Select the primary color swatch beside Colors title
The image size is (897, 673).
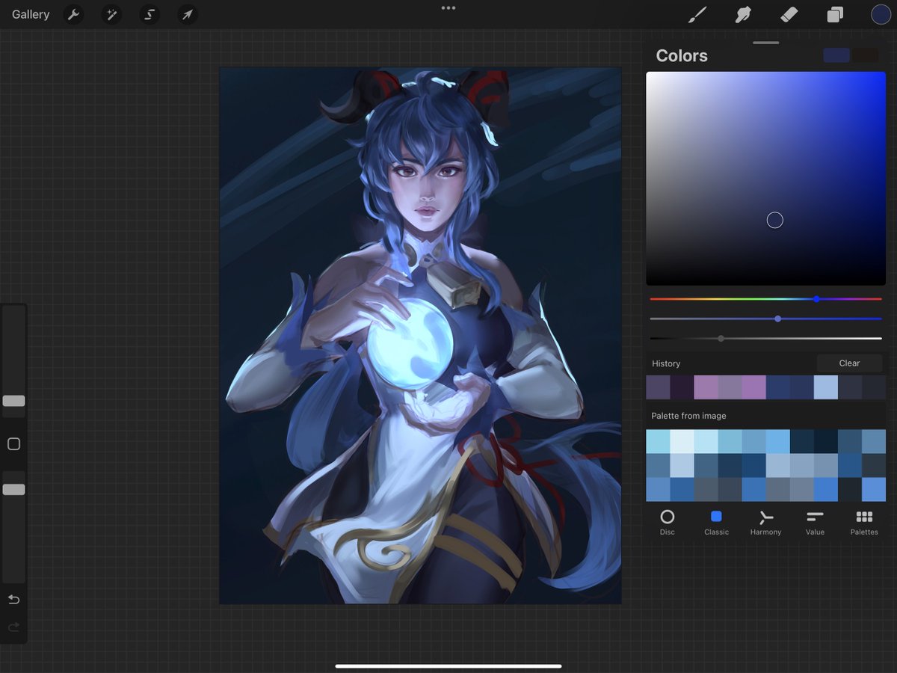pos(836,55)
